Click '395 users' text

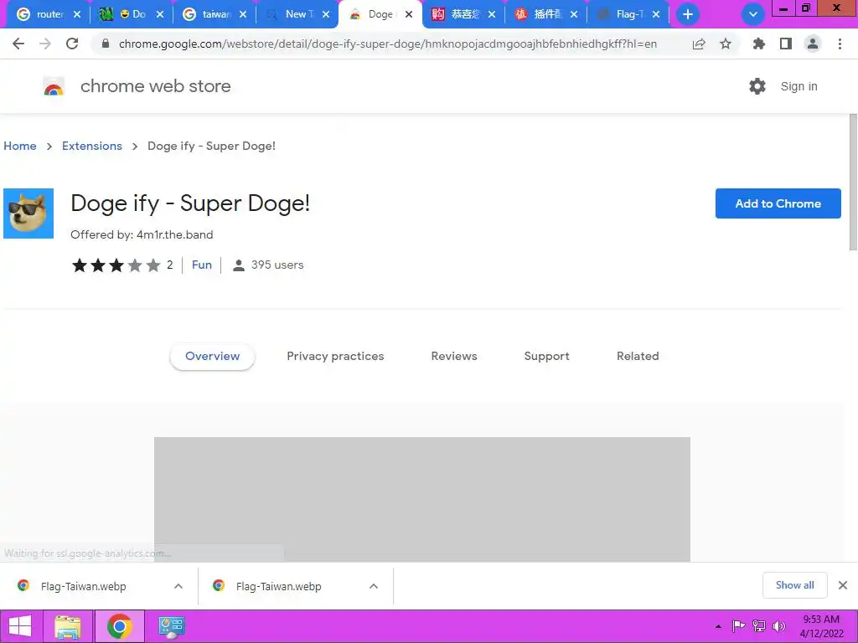click(277, 265)
